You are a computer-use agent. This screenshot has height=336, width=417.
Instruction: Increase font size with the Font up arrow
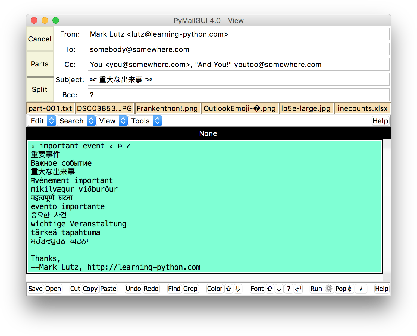click(x=270, y=289)
